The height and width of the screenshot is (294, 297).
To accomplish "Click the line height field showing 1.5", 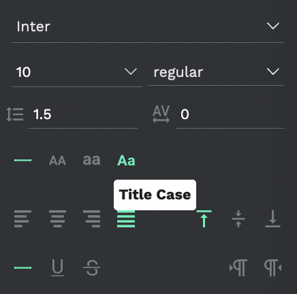I will [83, 114].
